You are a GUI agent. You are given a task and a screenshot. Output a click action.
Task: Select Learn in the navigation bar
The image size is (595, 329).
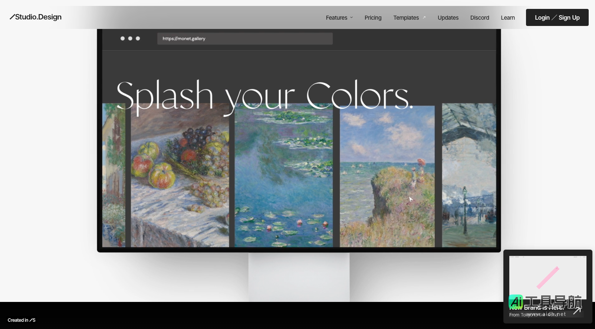pyautogui.click(x=507, y=18)
